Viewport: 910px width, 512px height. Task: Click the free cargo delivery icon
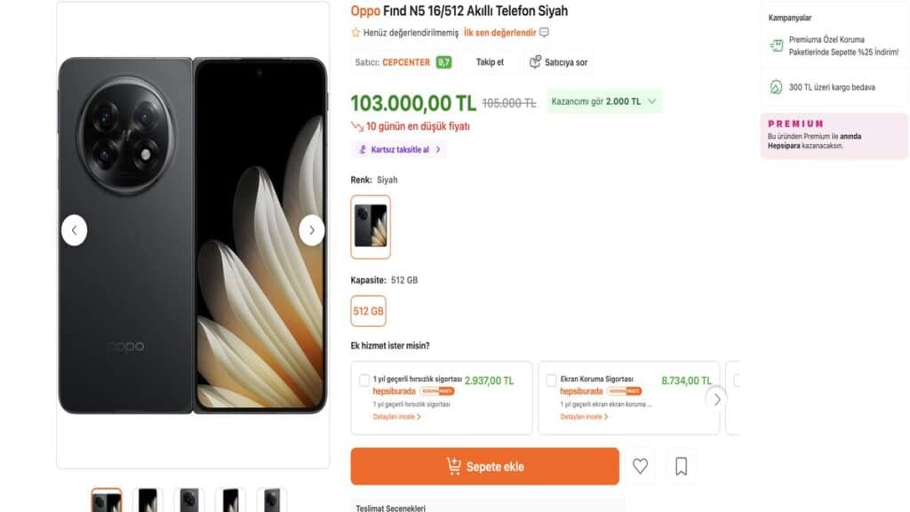[775, 87]
